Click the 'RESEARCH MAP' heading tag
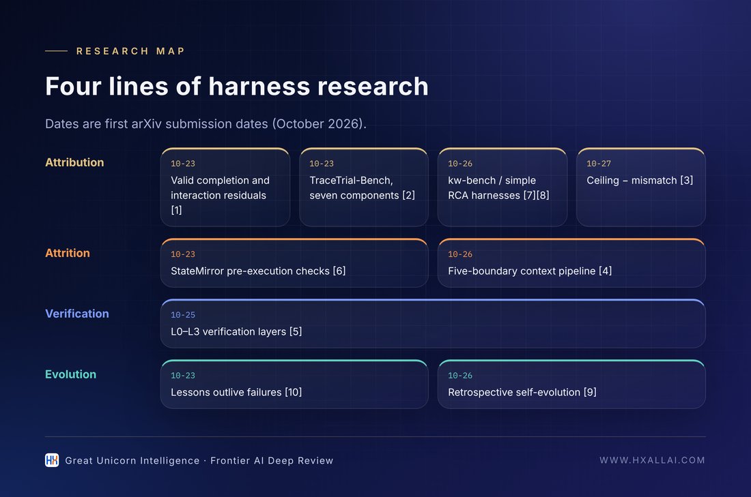 point(130,51)
